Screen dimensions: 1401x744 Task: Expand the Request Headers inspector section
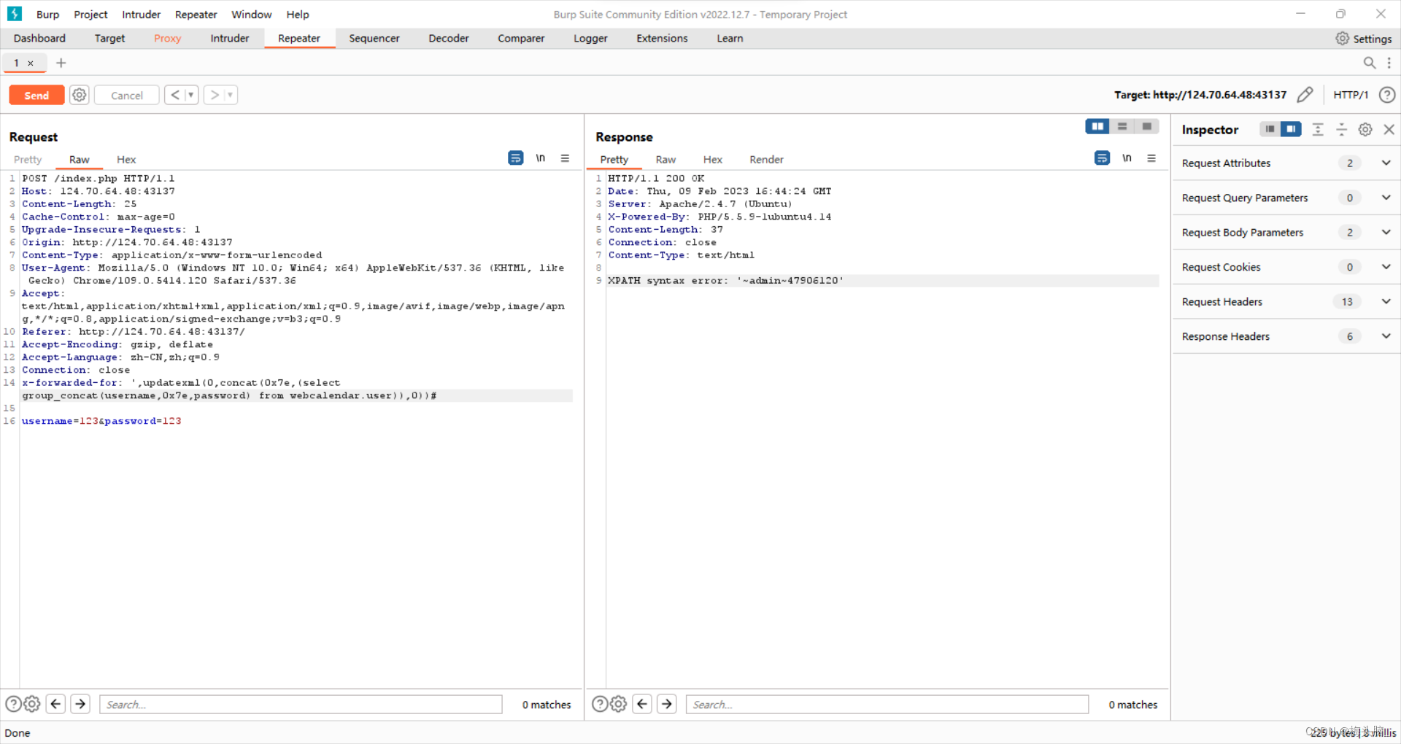point(1386,301)
